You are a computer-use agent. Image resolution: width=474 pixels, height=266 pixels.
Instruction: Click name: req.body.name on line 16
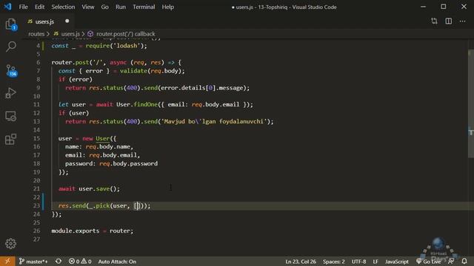(x=99, y=147)
